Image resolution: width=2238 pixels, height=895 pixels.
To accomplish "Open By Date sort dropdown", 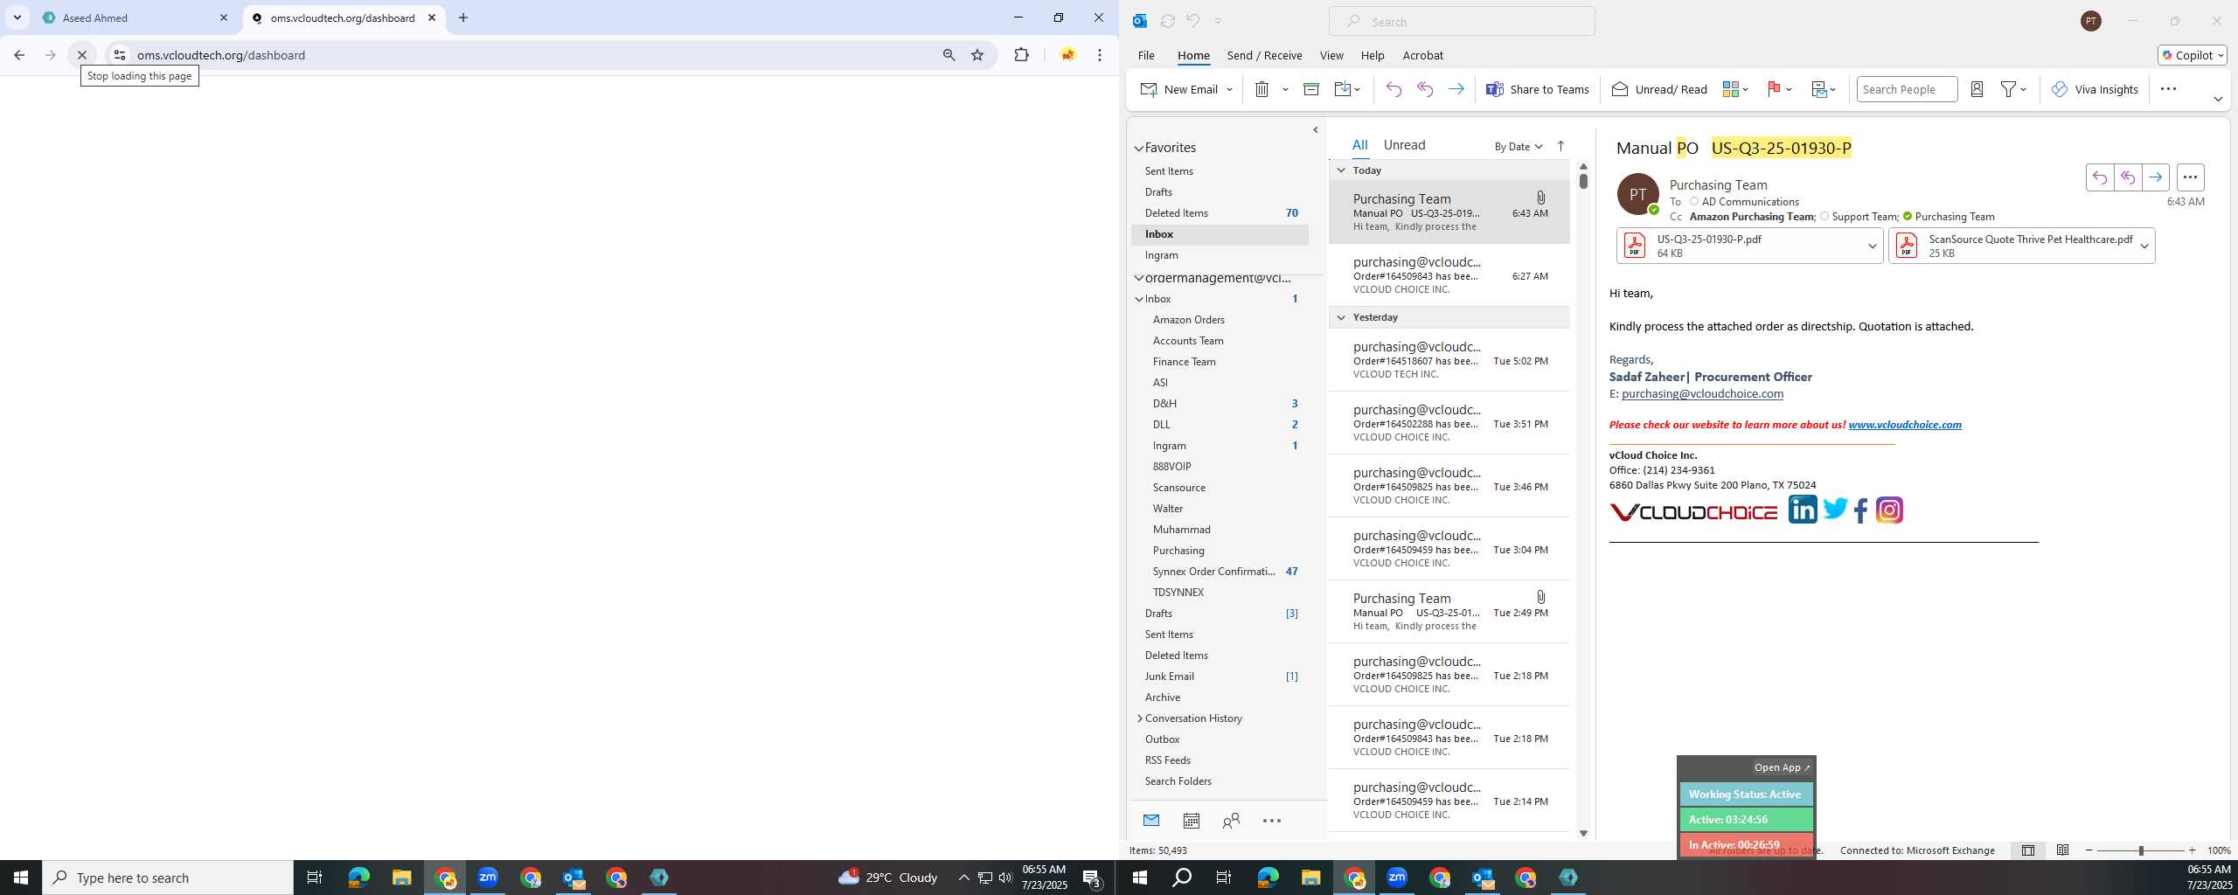I will [1519, 147].
